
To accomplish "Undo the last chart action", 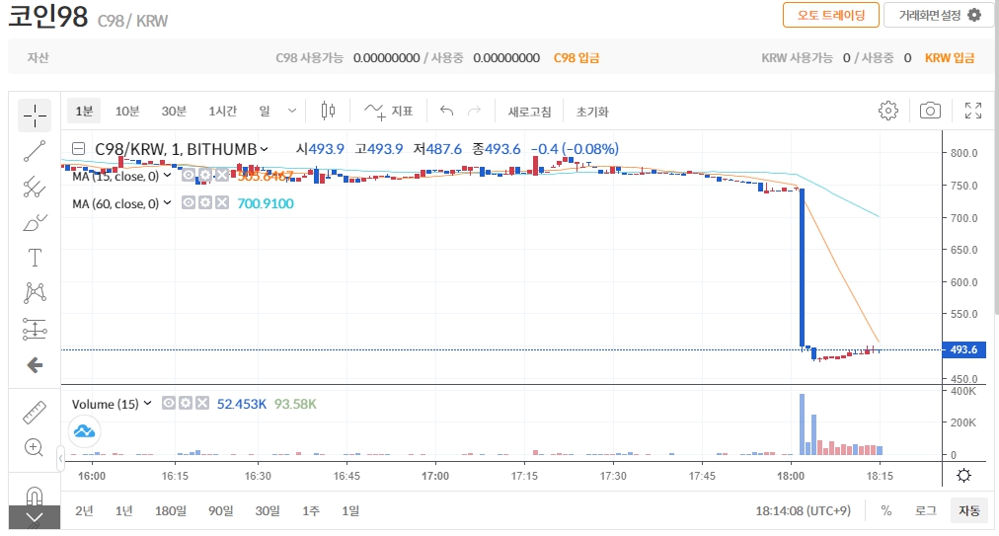I will [x=446, y=111].
